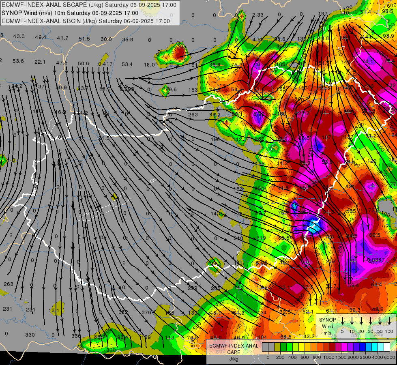This screenshot has height=365, width=397.
Task: Click the 10 m/s wind arrow in legend
Action: click(x=352, y=321)
